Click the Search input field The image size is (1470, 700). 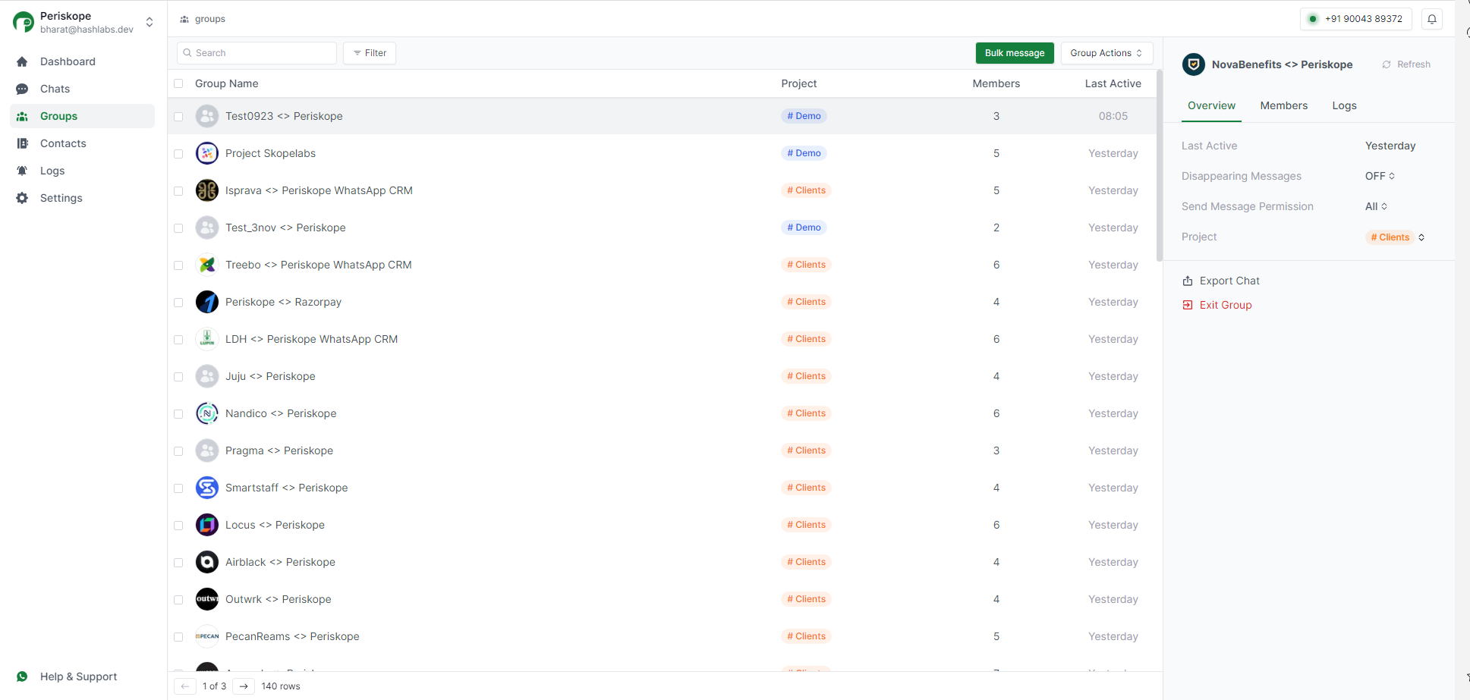[256, 52]
